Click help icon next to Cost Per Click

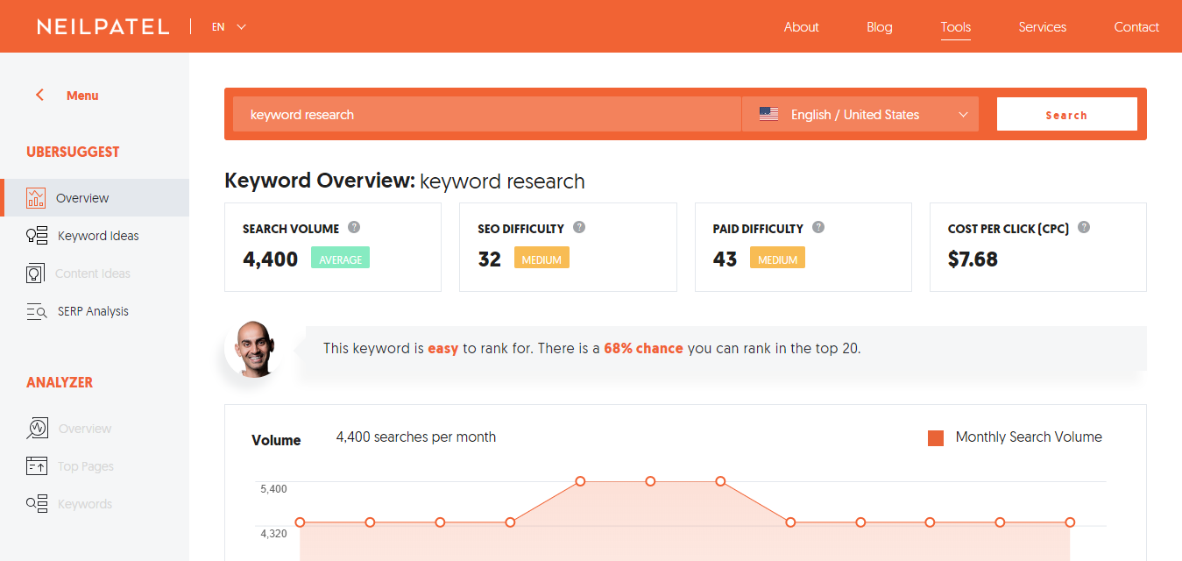[x=1084, y=227]
